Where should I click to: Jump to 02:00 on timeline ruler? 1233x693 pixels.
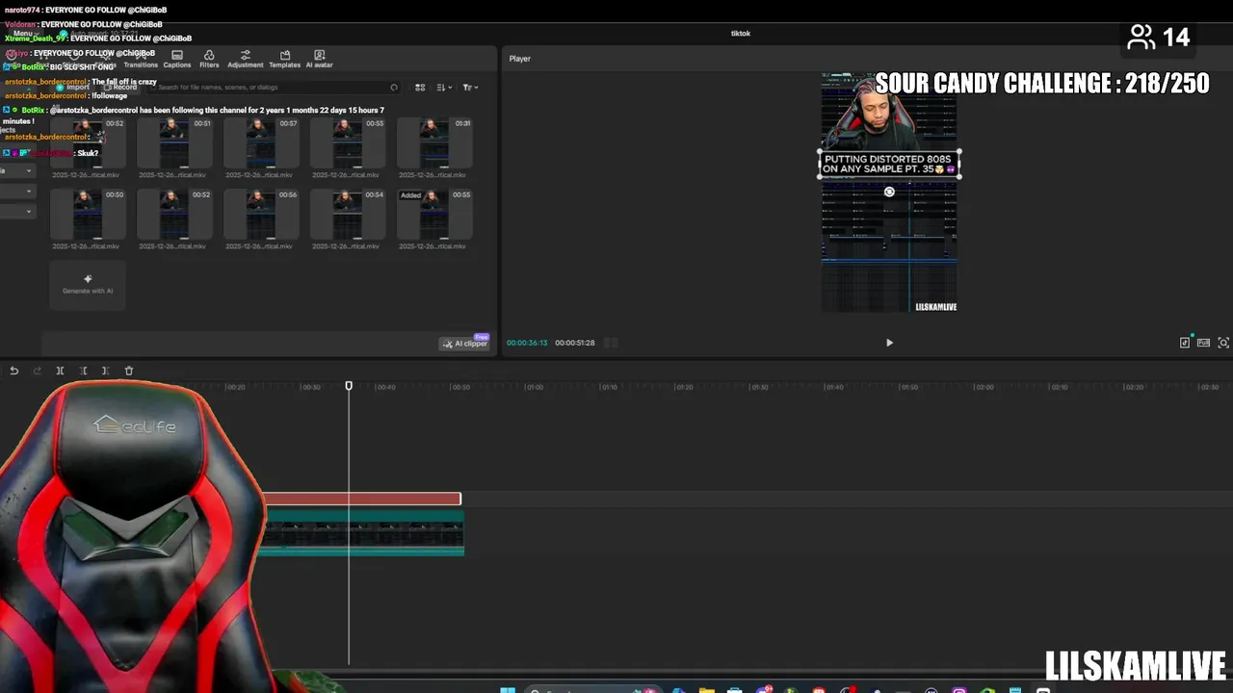tap(984, 387)
